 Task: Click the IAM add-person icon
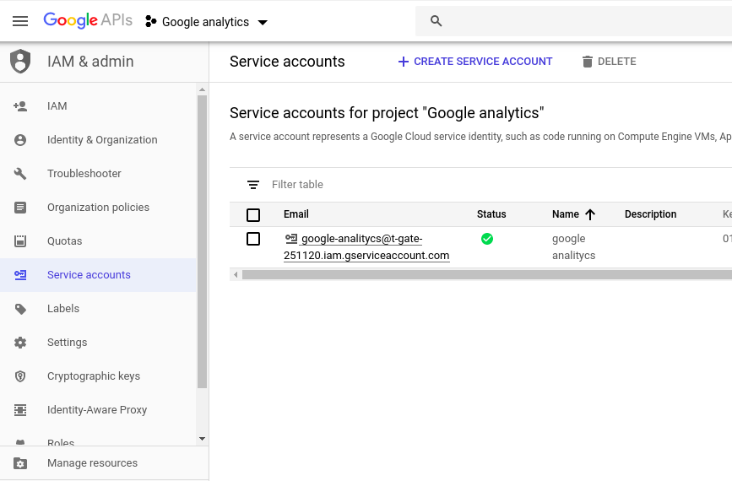(x=20, y=106)
